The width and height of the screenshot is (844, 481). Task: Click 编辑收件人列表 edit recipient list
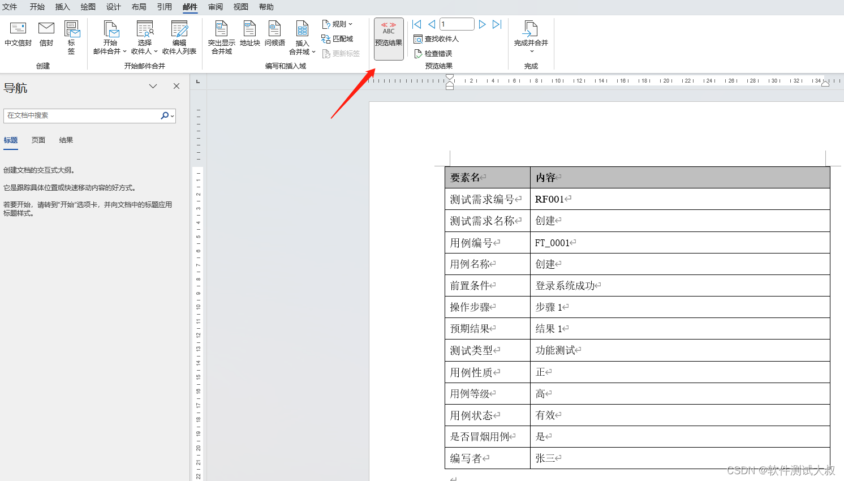point(179,37)
